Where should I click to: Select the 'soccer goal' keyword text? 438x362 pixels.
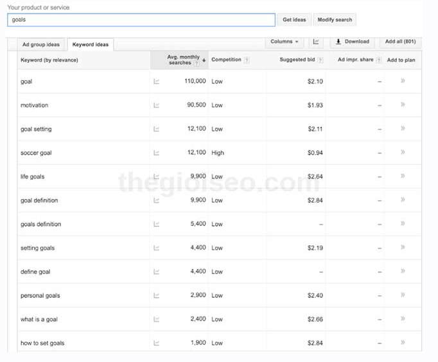pos(36,153)
